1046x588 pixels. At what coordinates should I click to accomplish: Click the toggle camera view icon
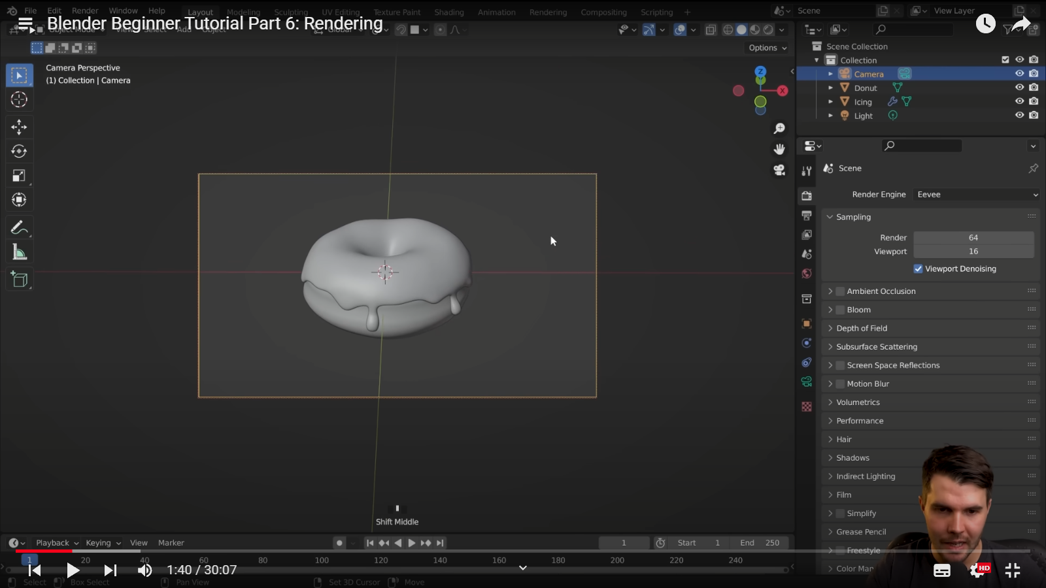pos(779,170)
